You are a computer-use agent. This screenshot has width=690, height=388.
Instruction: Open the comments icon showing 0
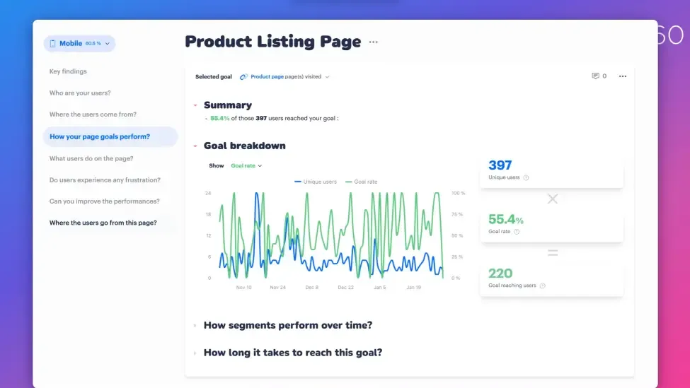coord(599,76)
